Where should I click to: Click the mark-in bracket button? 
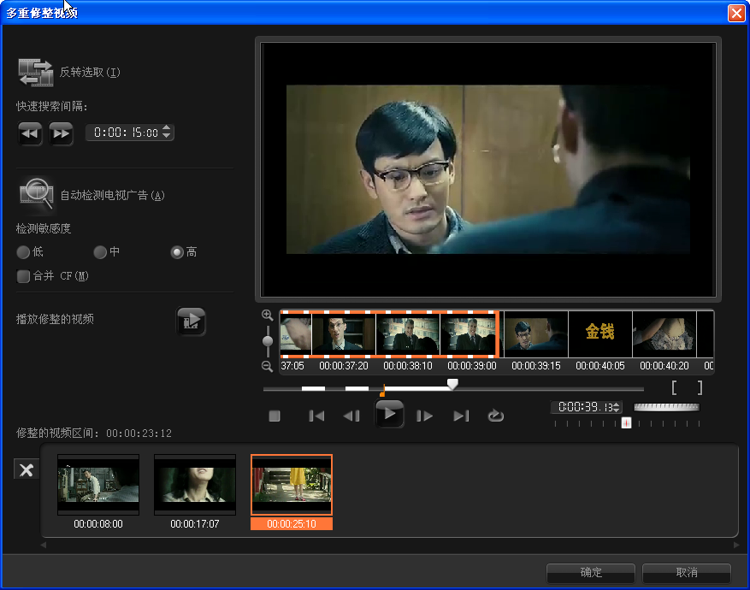click(x=675, y=386)
